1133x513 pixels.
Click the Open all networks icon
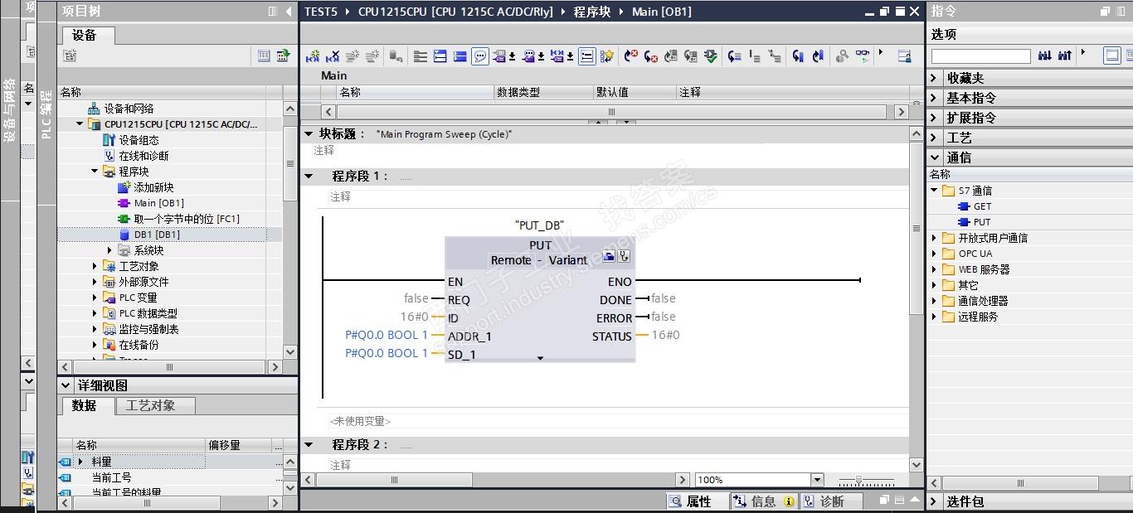pyautogui.click(x=440, y=56)
